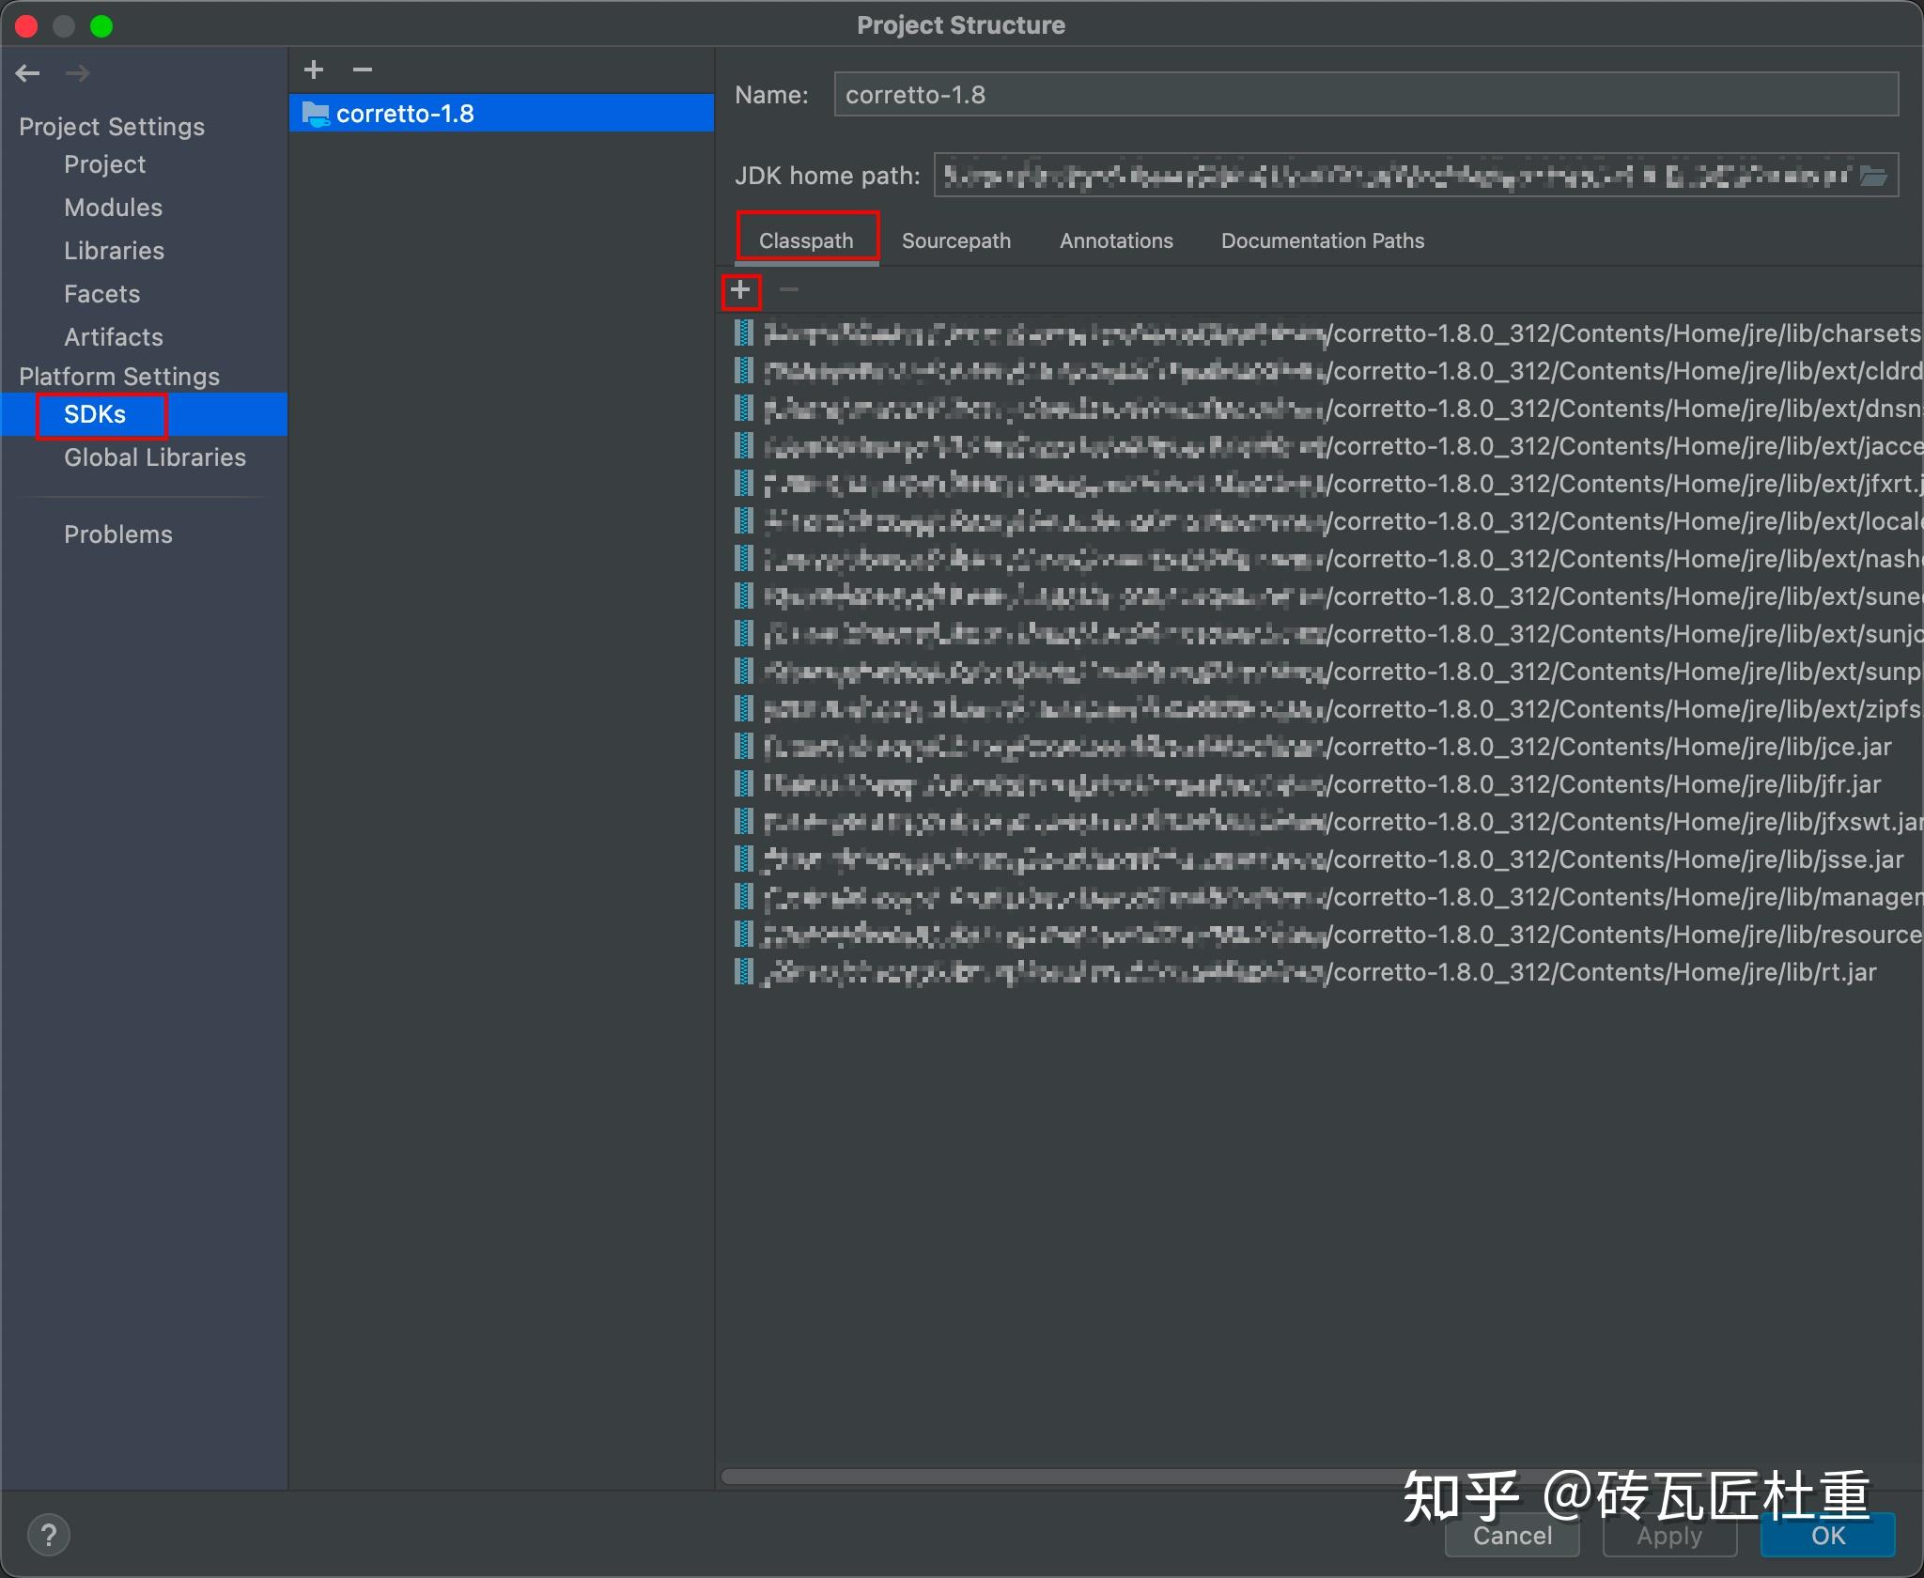The image size is (1924, 1578).
Task: Open Facets settings section
Action: 102,294
